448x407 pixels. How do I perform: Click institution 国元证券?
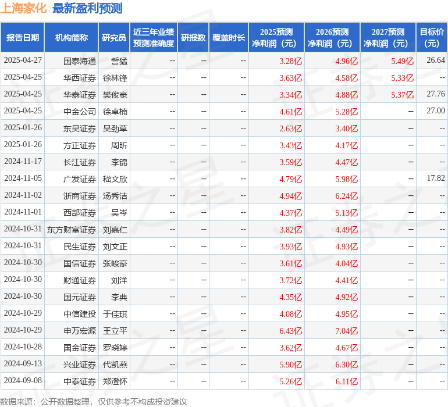coord(80,297)
